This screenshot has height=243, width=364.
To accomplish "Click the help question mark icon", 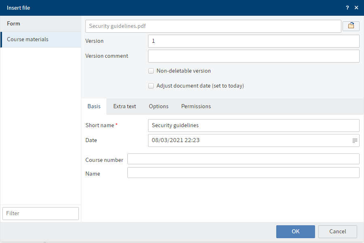I will point(347,8).
